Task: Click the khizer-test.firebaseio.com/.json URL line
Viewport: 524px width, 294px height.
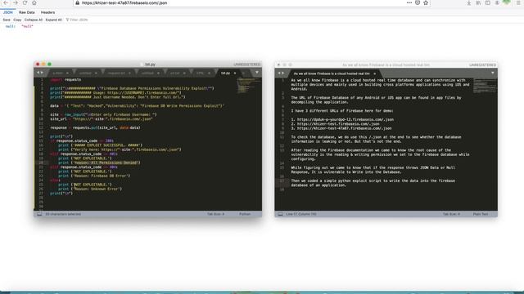Action: (335, 123)
